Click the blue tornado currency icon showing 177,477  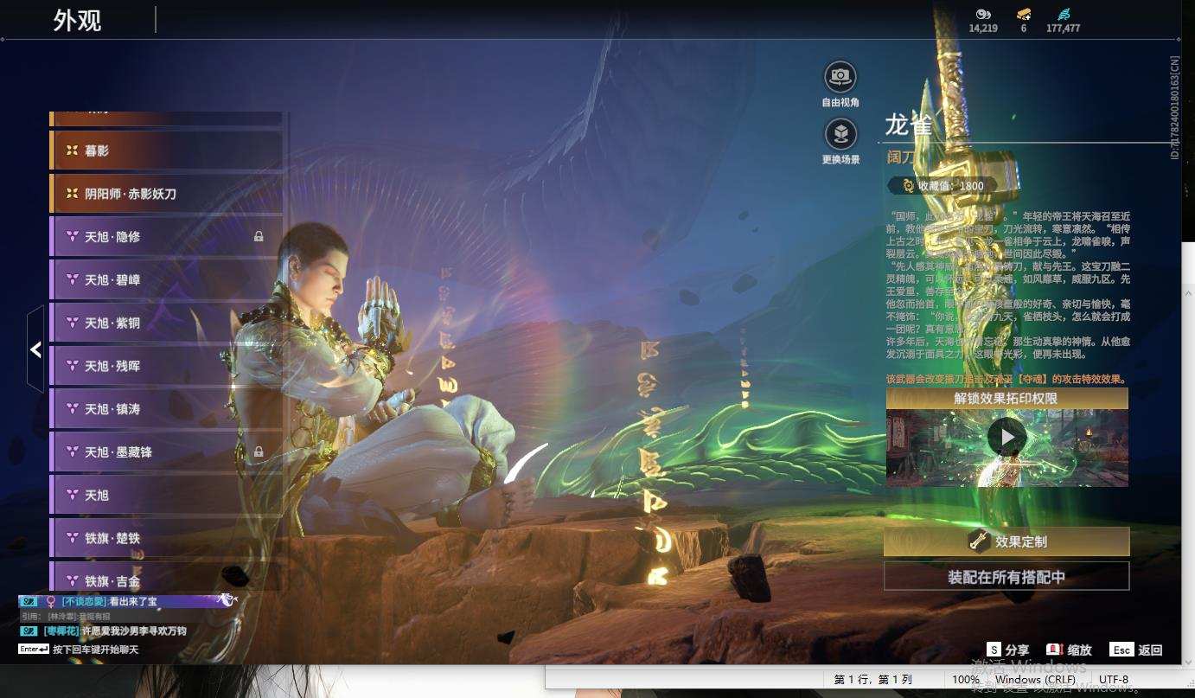[1063, 14]
